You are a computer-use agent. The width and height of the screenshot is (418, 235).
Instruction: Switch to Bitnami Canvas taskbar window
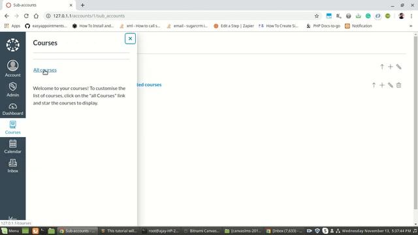coord(202,230)
